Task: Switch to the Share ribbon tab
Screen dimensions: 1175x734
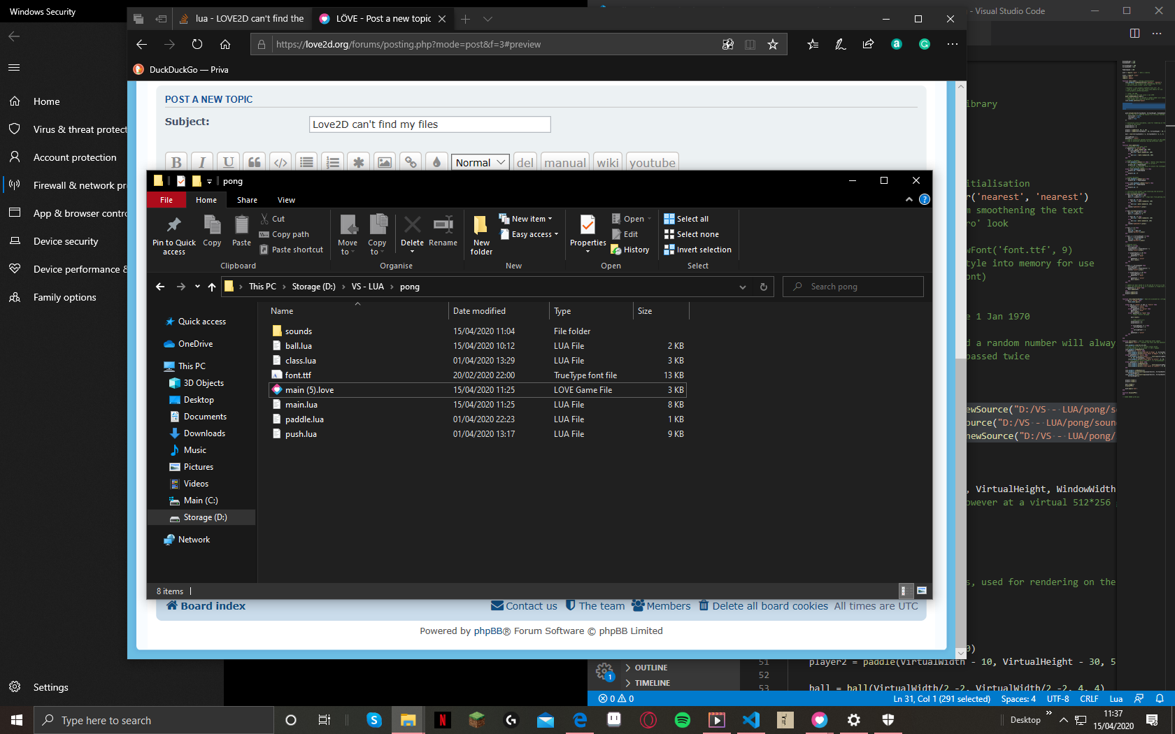Action: pos(247,200)
